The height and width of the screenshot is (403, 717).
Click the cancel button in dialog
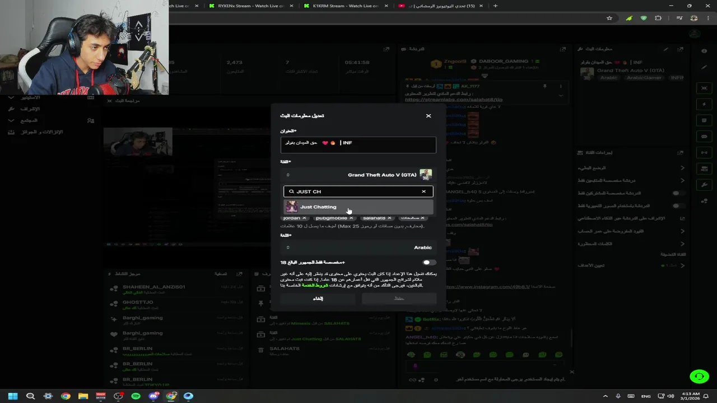point(318,298)
